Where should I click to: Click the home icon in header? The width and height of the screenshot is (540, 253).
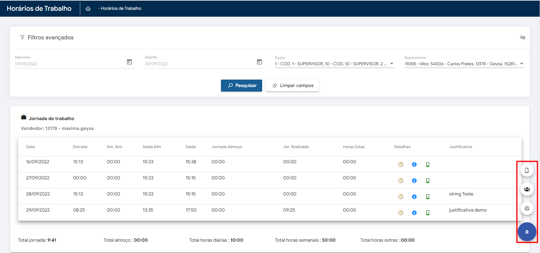point(88,9)
